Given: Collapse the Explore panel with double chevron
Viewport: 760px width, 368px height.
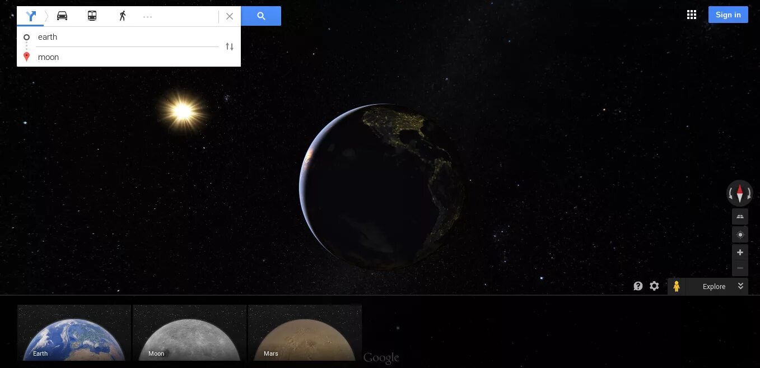Looking at the screenshot, I should click(740, 286).
